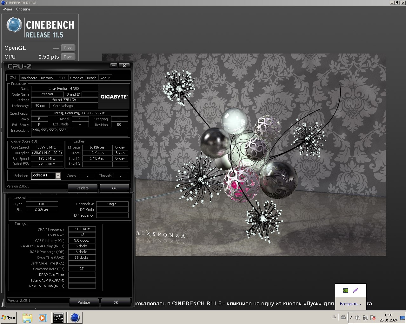Click the Cycle Time value 18 clocks
The height and width of the screenshot is (324, 406).
(x=82, y=257)
